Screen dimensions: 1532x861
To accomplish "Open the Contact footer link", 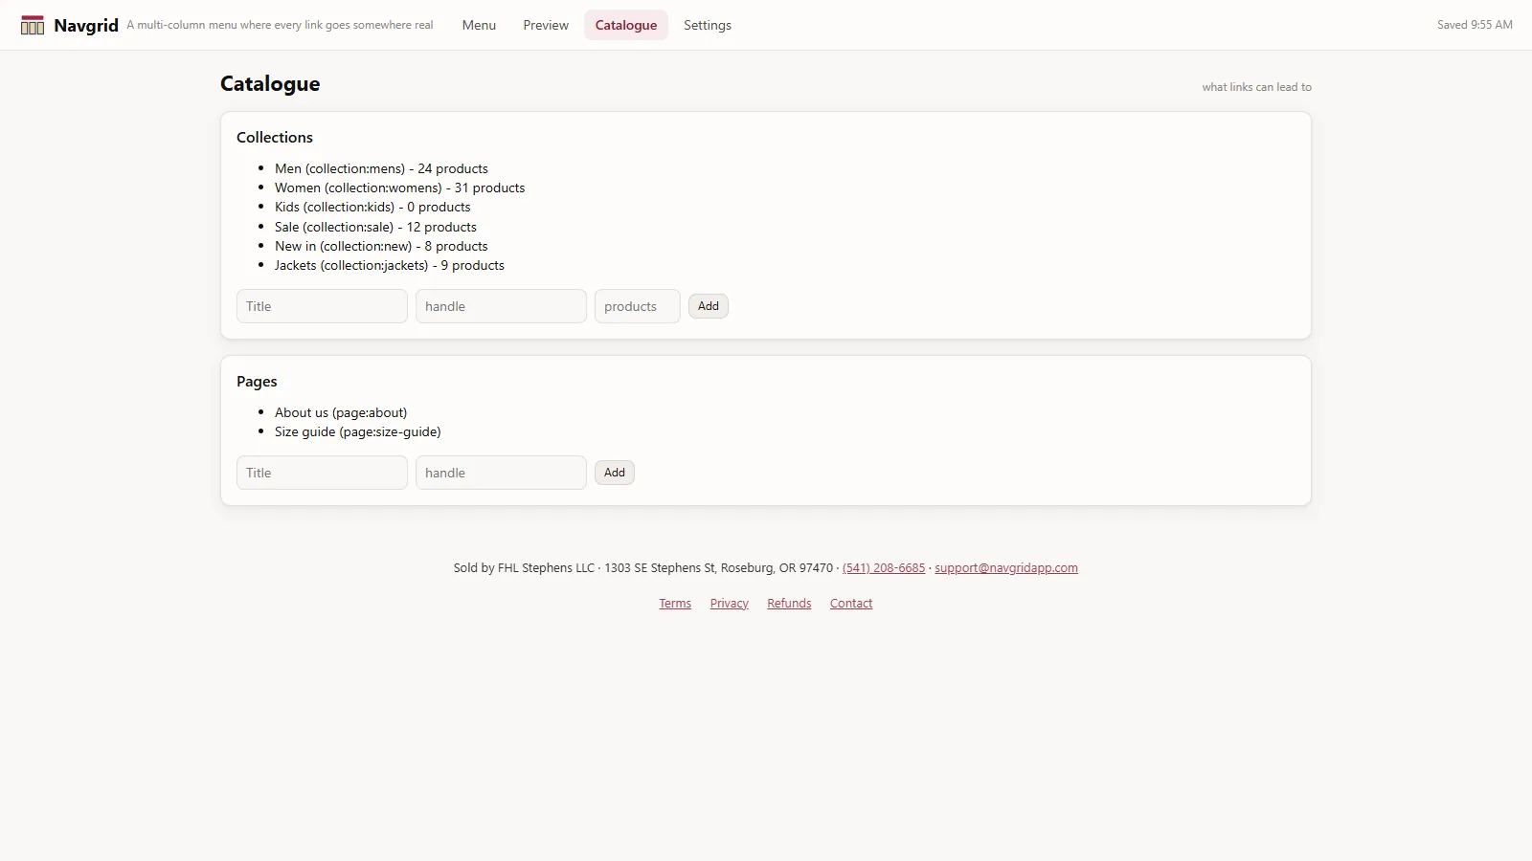I will click(x=851, y=603).
